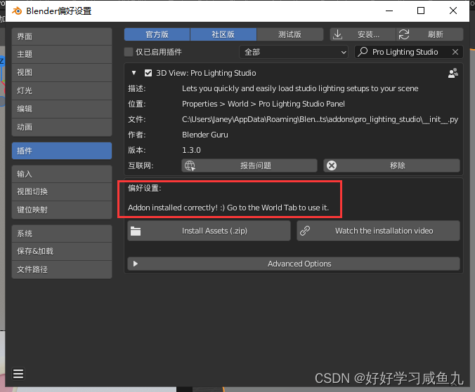Click the circular arrows refresh icon
This screenshot has height=392, width=475.
[x=404, y=34]
